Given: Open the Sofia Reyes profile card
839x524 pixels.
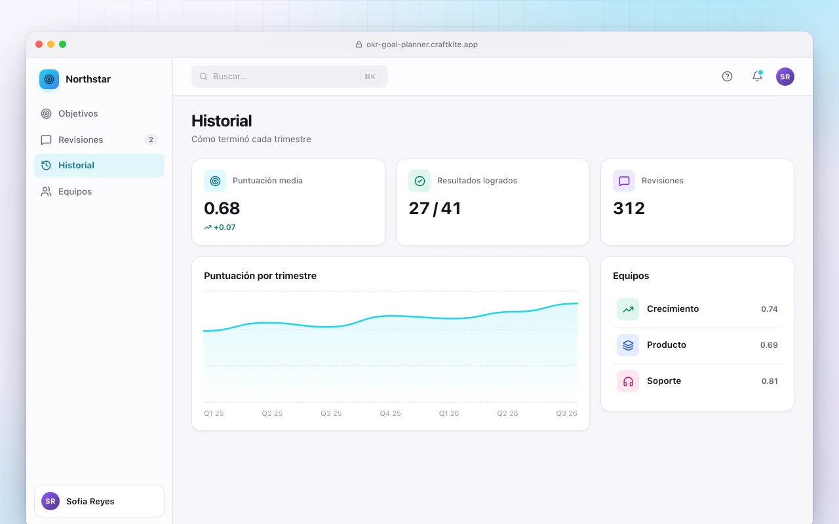Looking at the screenshot, I should (99, 501).
